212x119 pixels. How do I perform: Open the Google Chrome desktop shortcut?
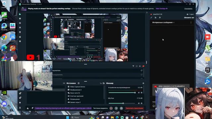click(4, 38)
